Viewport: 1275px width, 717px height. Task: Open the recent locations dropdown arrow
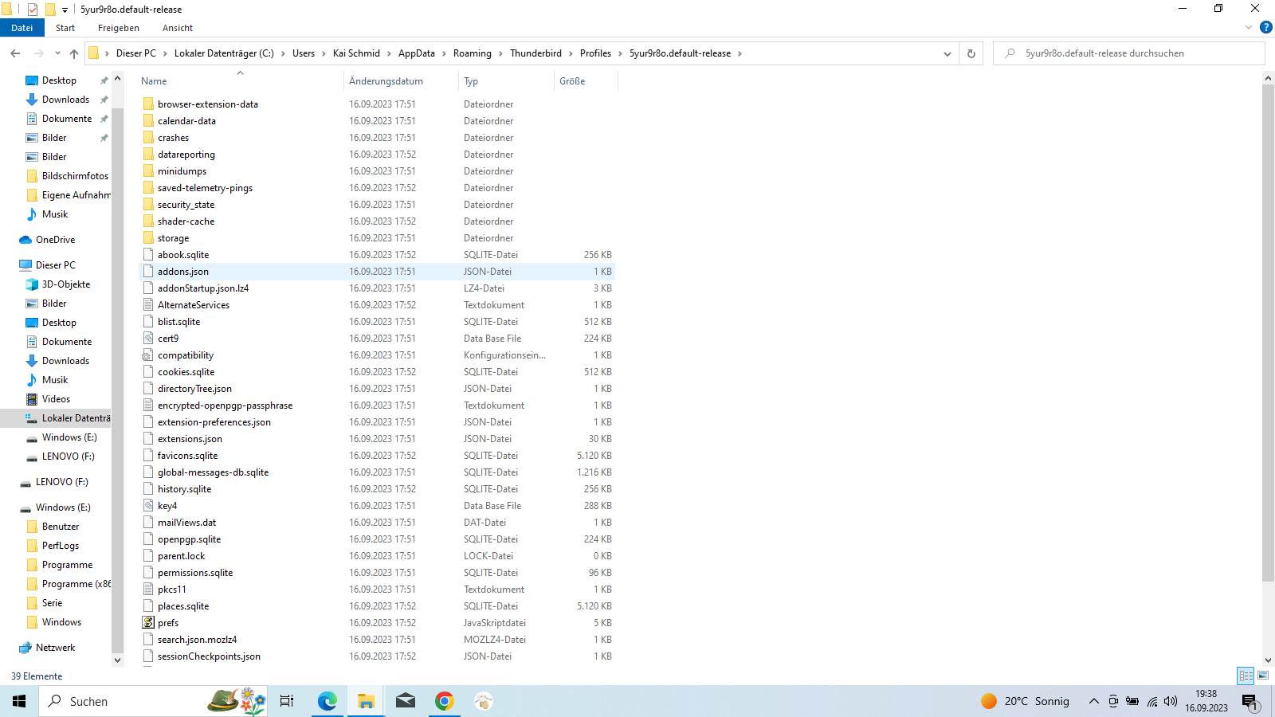(57, 53)
